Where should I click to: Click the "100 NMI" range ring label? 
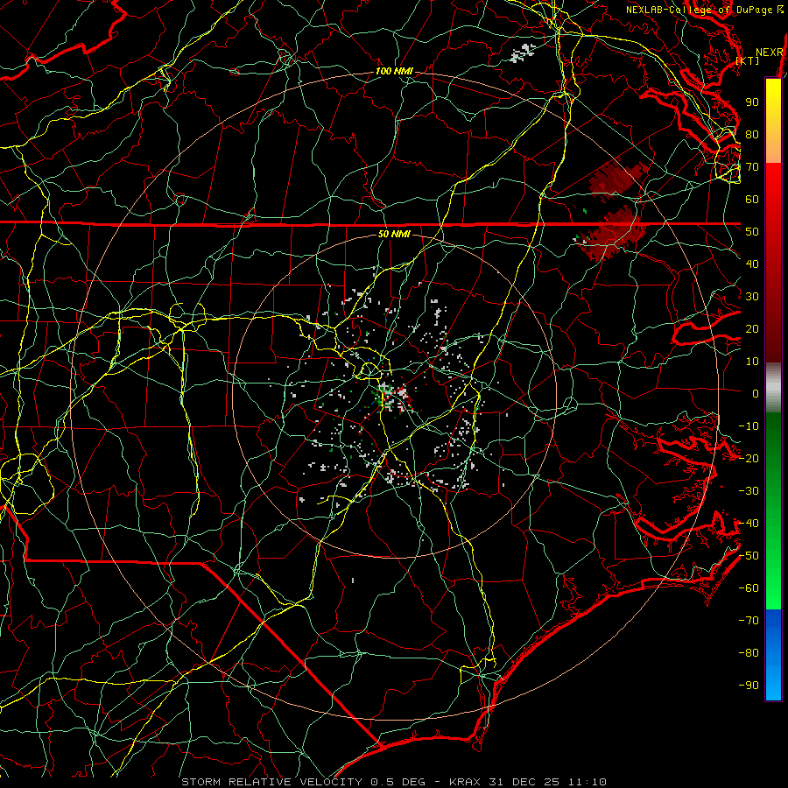click(x=394, y=71)
